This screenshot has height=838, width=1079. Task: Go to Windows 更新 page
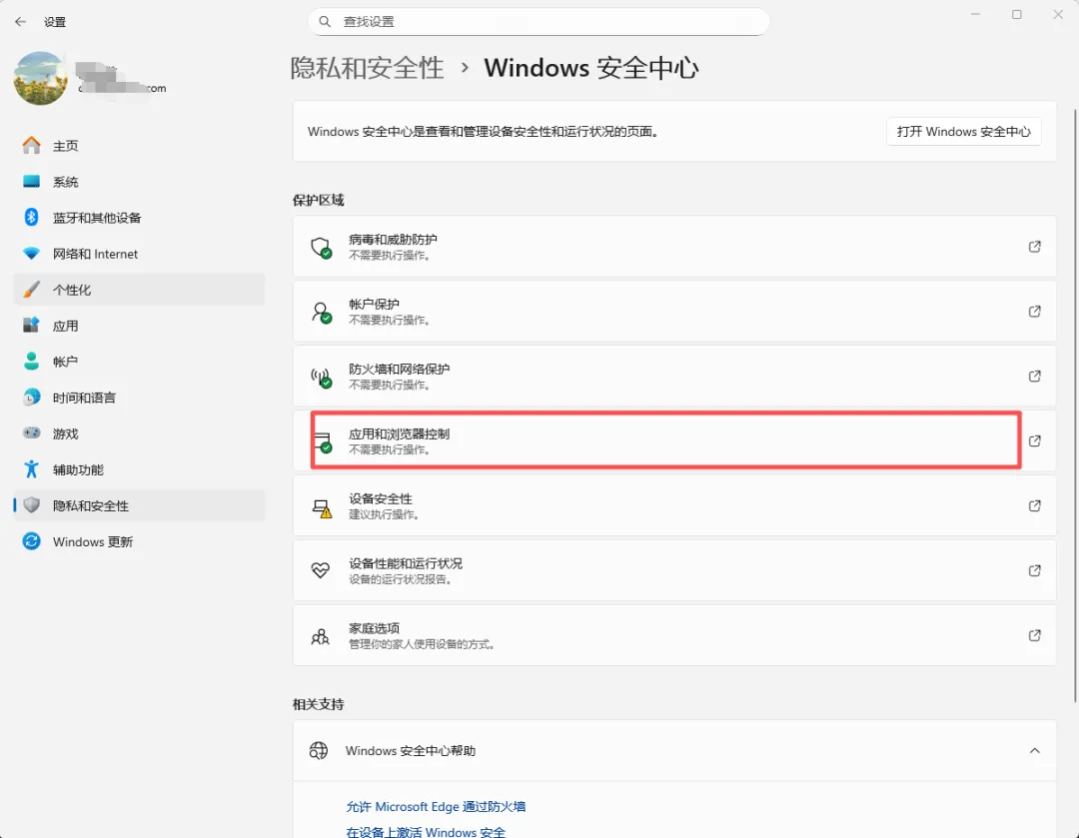tap(139, 541)
